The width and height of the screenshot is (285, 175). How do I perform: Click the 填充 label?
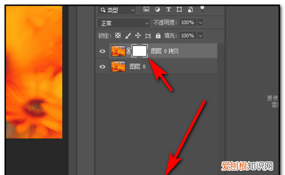pyautogui.click(x=171, y=36)
